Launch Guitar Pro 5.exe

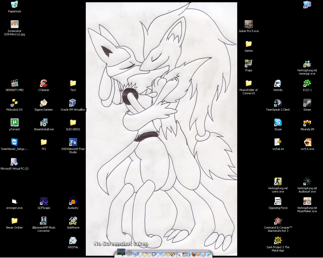click(x=249, y=24)
